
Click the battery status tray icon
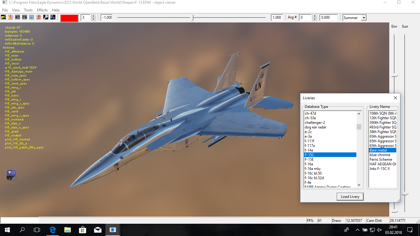pyautogui.click(x=365, y=230)
